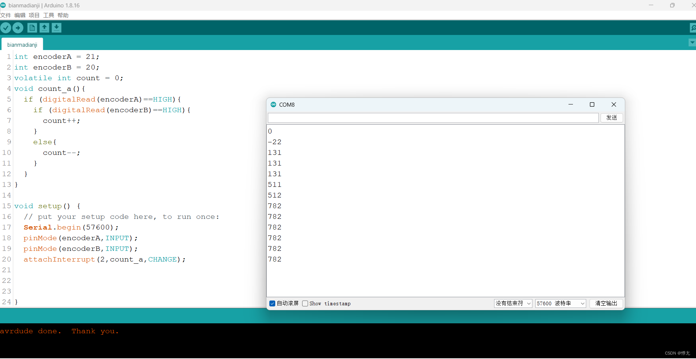
Task: Click the attachInterrupt(2,count_a,CHANGE) line
Action: (105, 259)
